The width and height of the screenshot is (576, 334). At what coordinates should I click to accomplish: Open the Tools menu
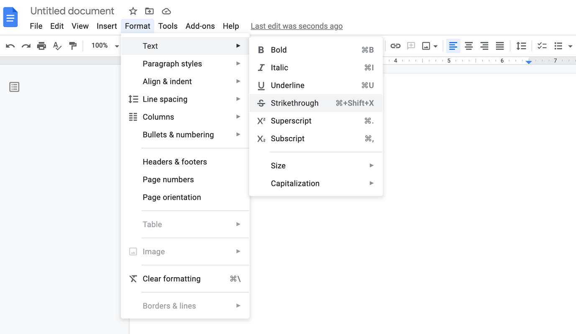point(168,26)
